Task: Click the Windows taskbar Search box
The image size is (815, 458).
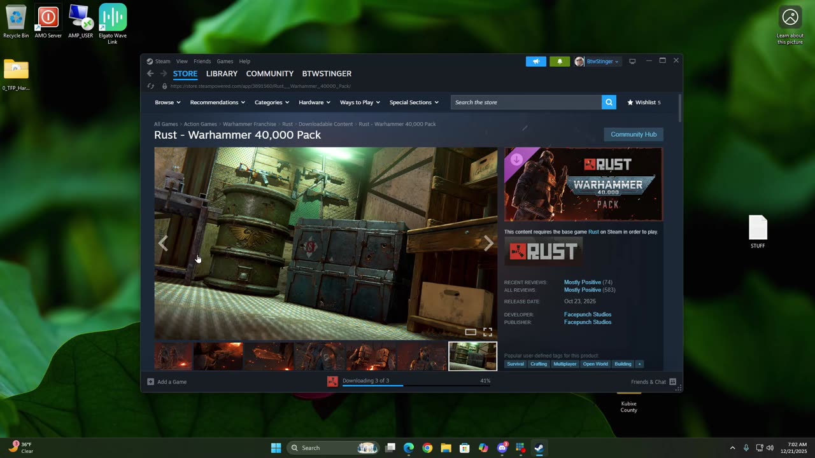Action: [332, 448]
